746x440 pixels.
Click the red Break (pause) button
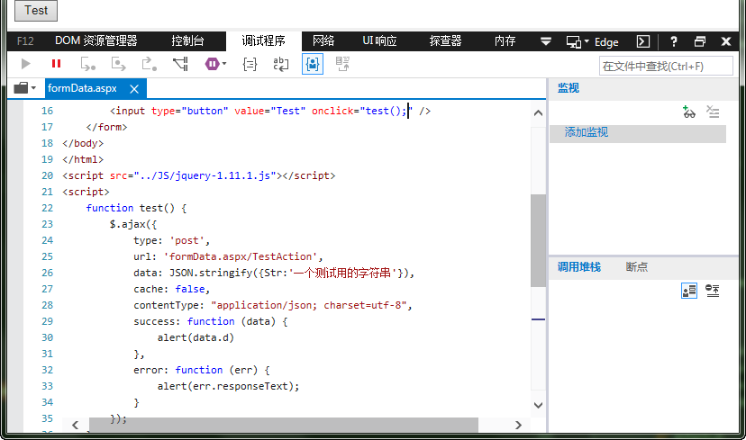pos(56,64)
